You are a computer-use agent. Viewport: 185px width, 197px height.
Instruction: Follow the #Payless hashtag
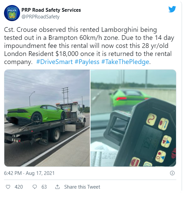point(87,62)
